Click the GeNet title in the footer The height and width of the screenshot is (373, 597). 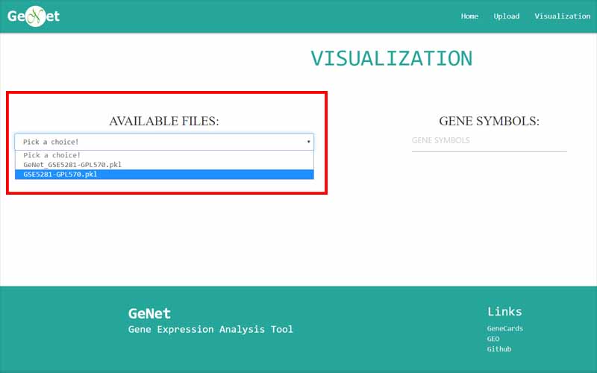point(149,313)
